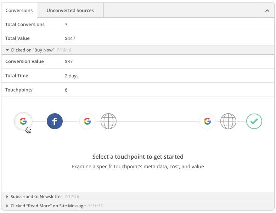Expand Clicked "Read More" on Site Message

coord(48,206)
